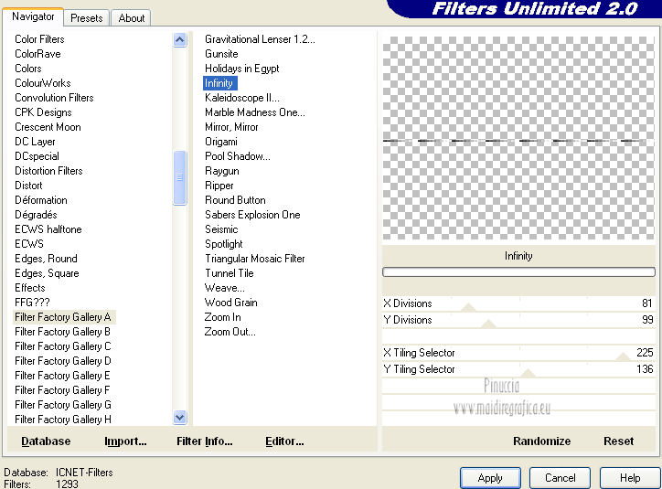This screenshot has width=662, height=489.
Task: Choose the Round Button filter
Action: pyautogui.click(x=235, y=200)
